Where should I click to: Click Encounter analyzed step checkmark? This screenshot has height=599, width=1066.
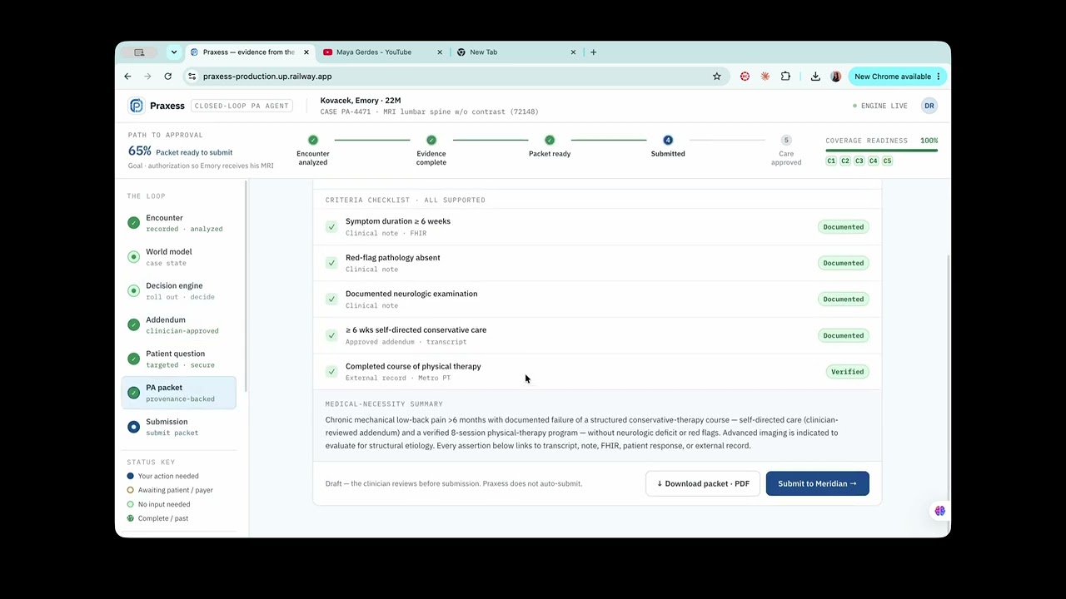pos(313,140)
